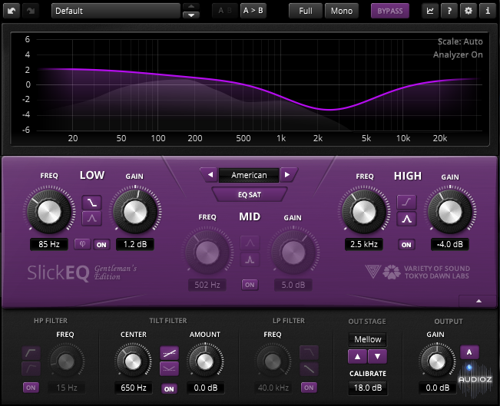The image size is (500, 406).
Task: Switch to the previous EQ model with the left arrow
Action: point(210,175)
